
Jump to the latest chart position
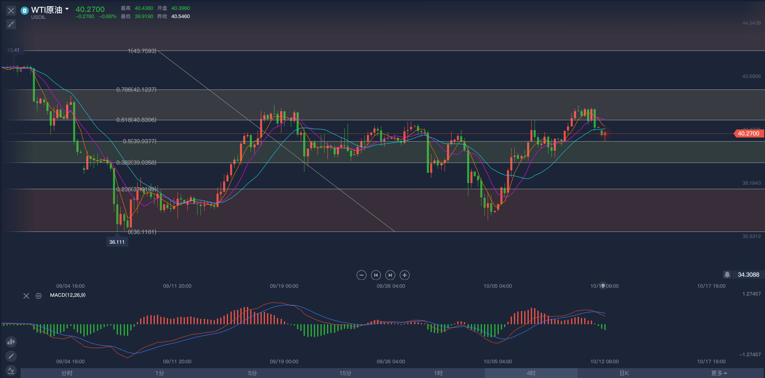(390, 275)
